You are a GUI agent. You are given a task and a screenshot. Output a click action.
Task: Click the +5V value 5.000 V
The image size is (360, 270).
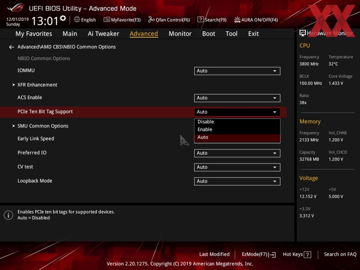pos(336,197)
